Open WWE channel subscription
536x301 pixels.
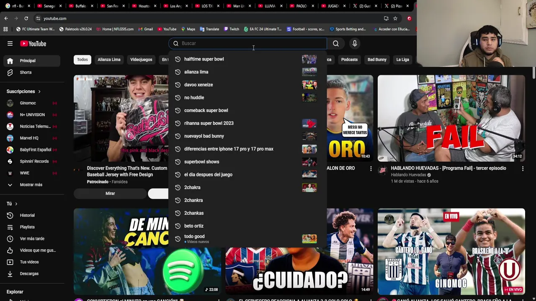pos(32,173)
